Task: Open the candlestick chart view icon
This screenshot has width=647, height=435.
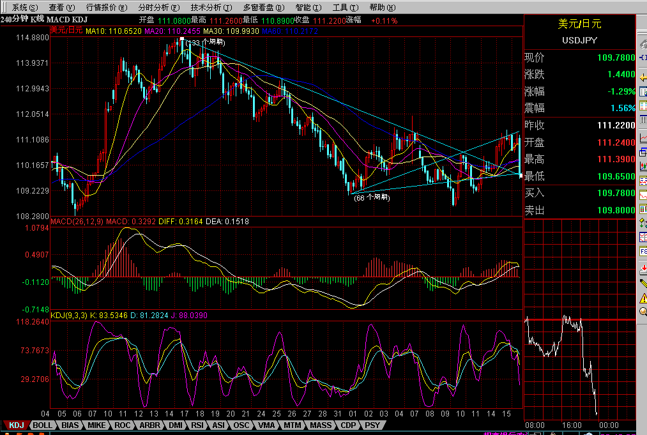Action: coord(643,166)
